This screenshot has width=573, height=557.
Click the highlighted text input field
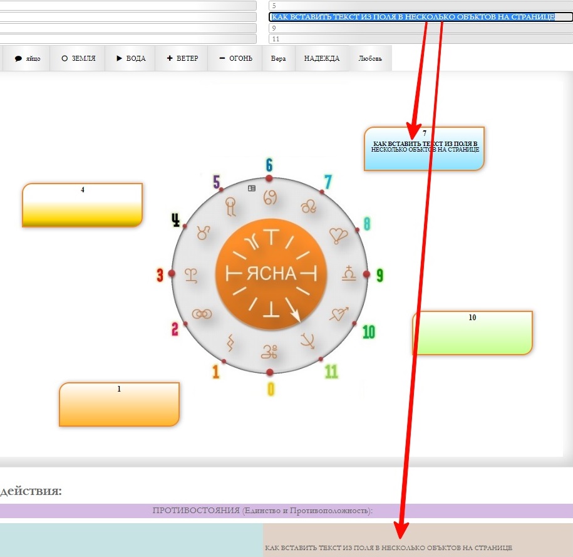pos(421,17)
